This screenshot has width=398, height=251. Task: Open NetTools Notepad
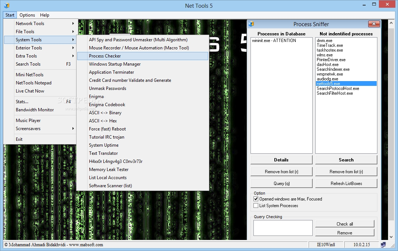(x=40, y=83)
